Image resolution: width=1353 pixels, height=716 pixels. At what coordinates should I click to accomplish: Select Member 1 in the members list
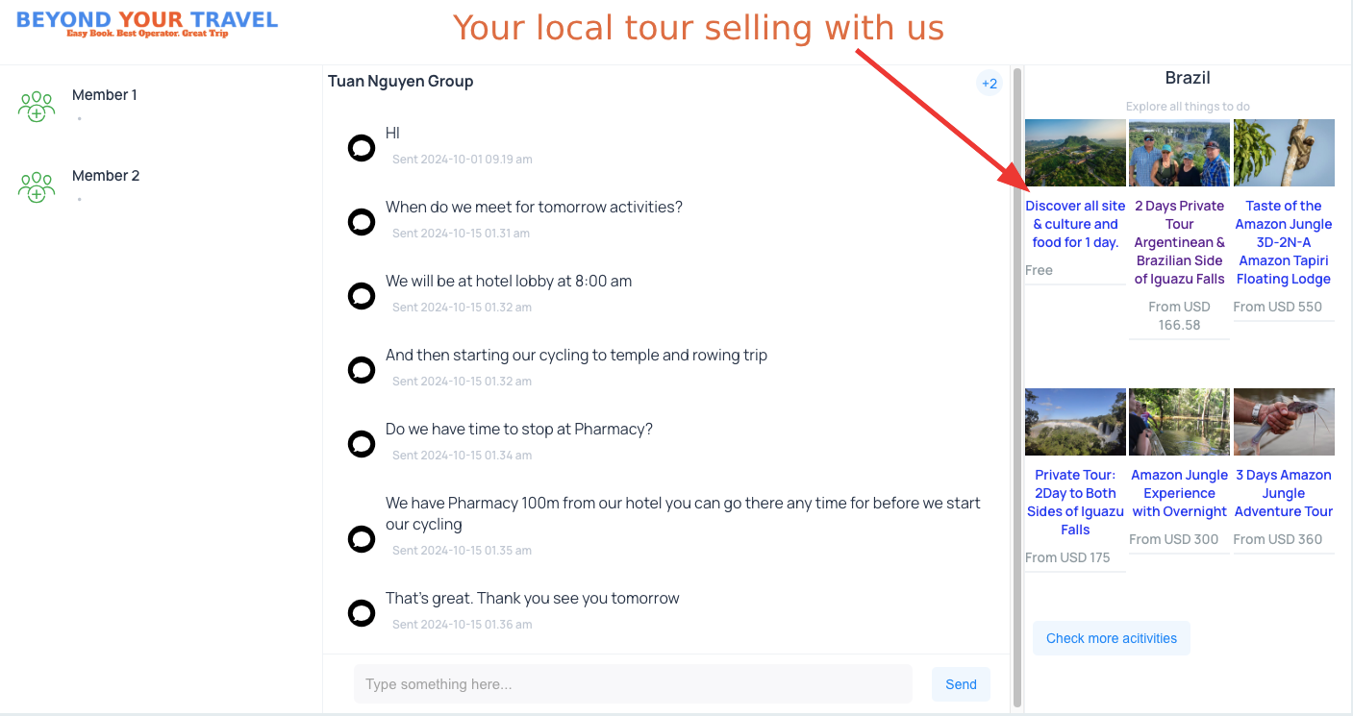(105, 95)
